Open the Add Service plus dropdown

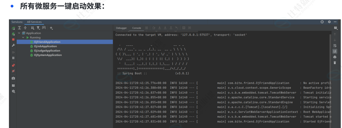tap(51, 28)
